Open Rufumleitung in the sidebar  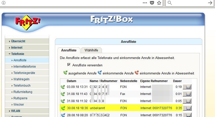tap(27, 92)
